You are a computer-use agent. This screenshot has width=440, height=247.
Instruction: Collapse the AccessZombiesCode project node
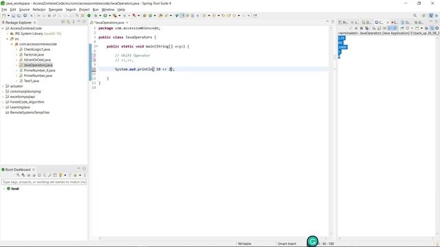point(3,28)
